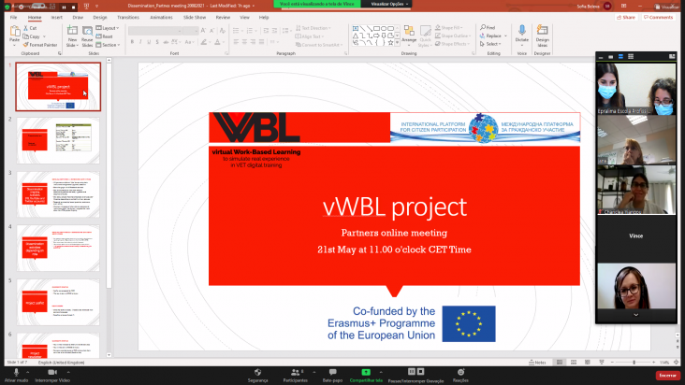Open Zoom Segurança shield options
This screenshot has width=685, height=385.
point(257,375)
